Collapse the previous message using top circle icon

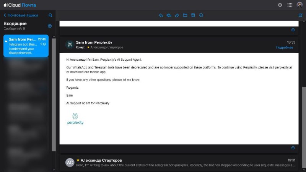(293, 30)
